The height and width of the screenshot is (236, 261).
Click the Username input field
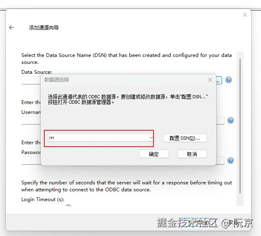point(31,120)
